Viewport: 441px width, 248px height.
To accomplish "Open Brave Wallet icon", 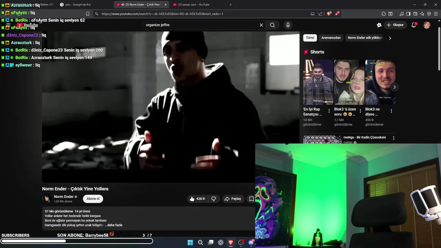I will coord(415,14).
